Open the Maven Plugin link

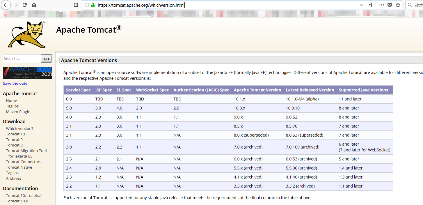click(x=18, y=112)
